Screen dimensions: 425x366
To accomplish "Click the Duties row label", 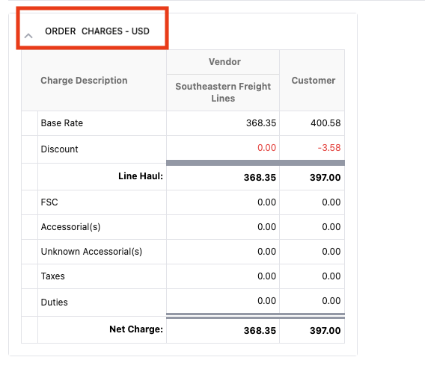I will (54, 303).
